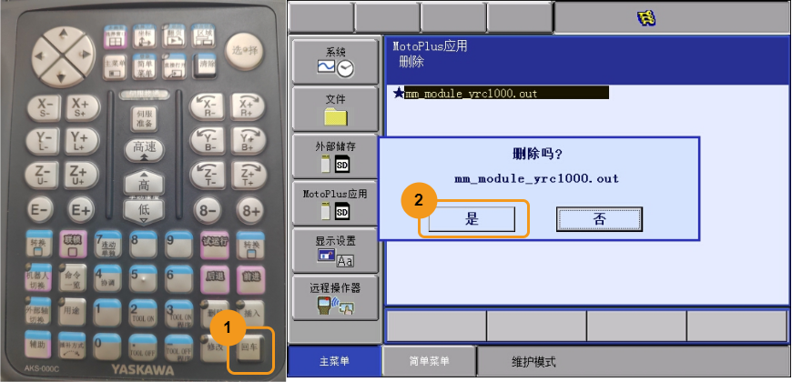Push the 辅助 assist key
792x382 pixels.
click(38, 345)
